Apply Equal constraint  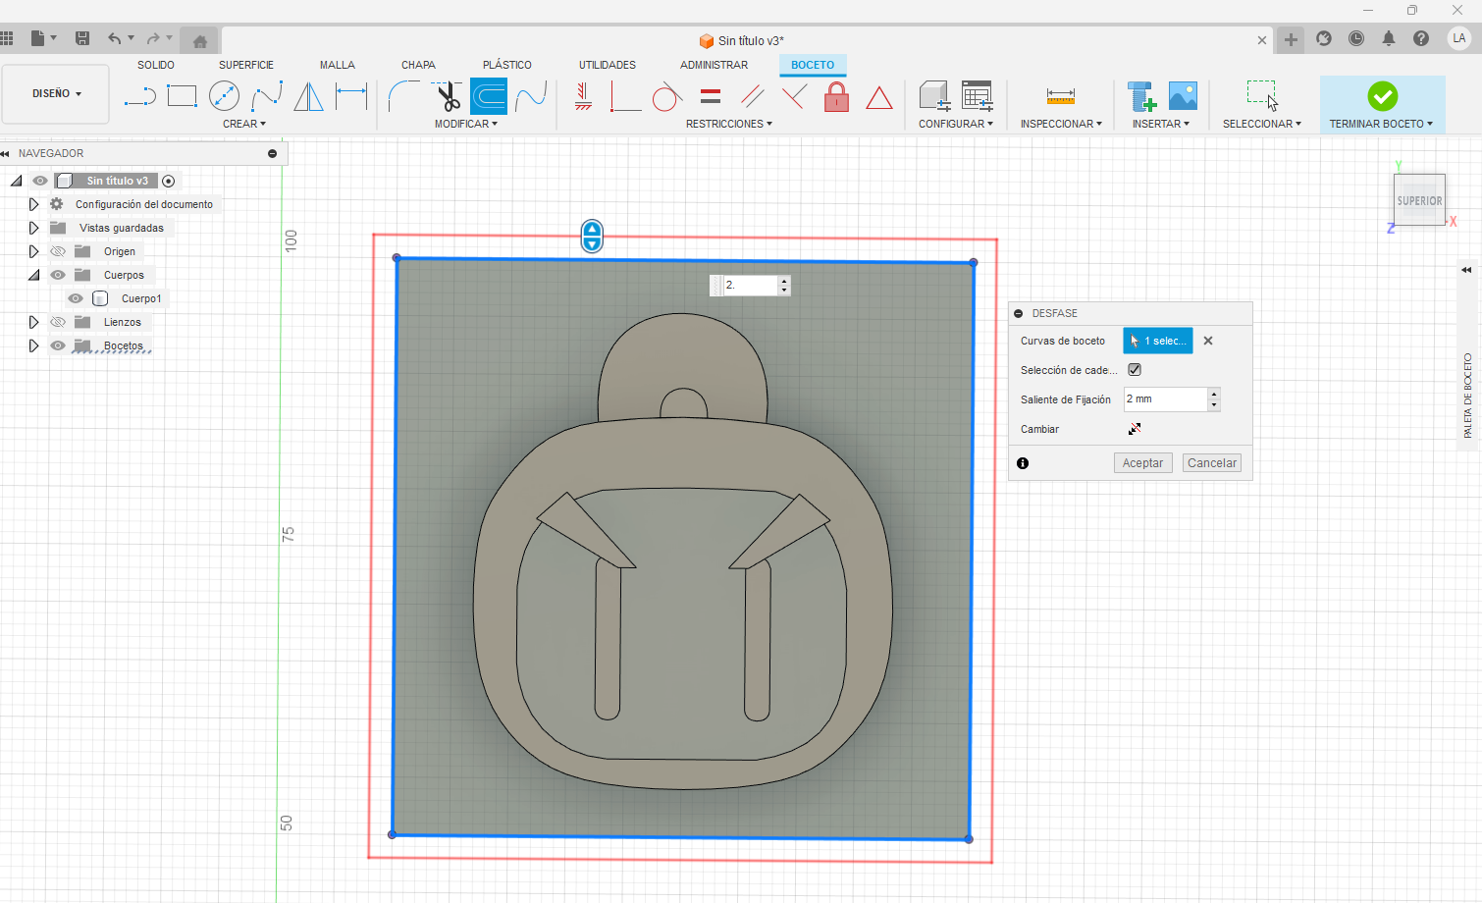tap(711, 96)
